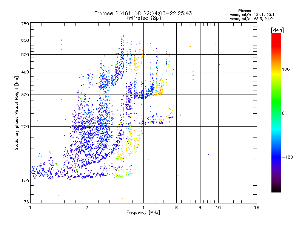Click the y-axis '600' tick label
The width and height of the screenshot is (302, 226).
pos(25,40)
